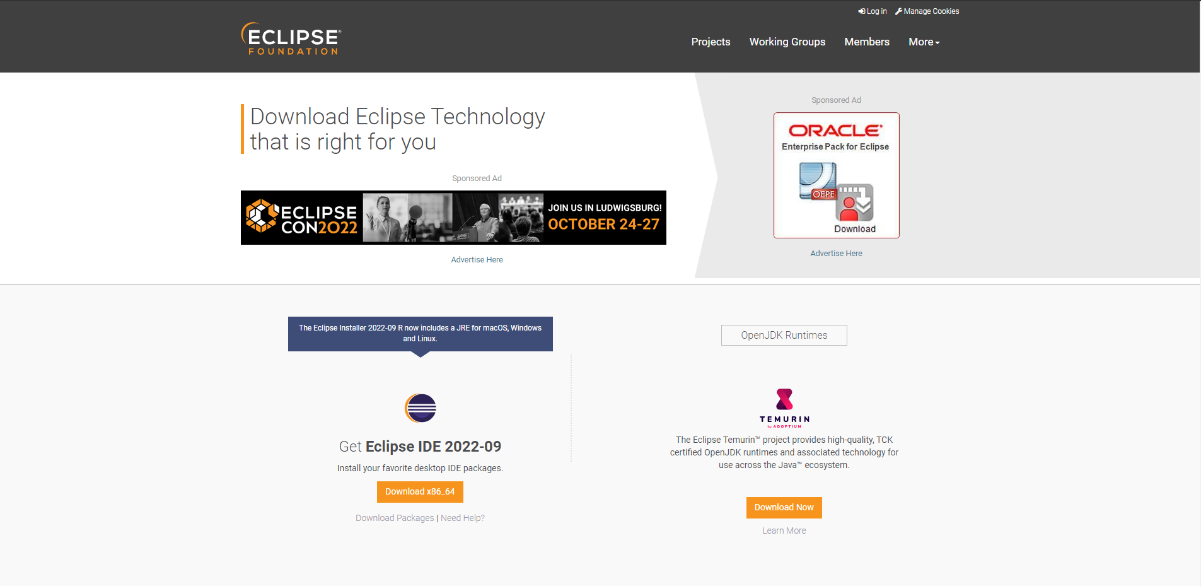Screen dimensions: 1201x586
Task: Click the EclipseCon hexagon logo
Action: [x=262, y=216]
